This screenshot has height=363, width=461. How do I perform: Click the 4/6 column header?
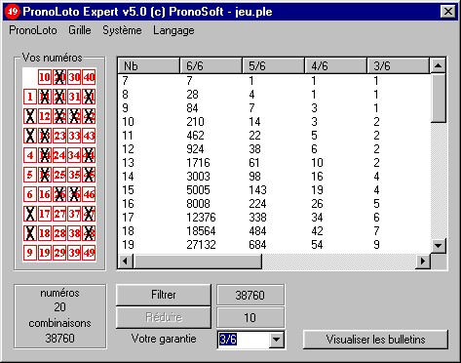(335, 66)
